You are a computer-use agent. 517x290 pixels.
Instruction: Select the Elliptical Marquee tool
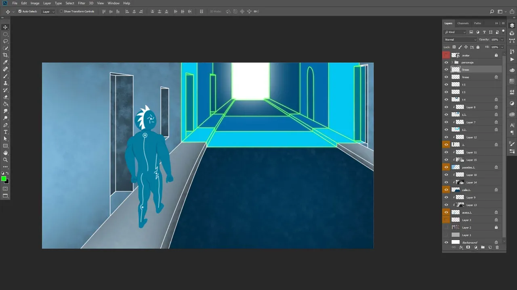[5, 34]
